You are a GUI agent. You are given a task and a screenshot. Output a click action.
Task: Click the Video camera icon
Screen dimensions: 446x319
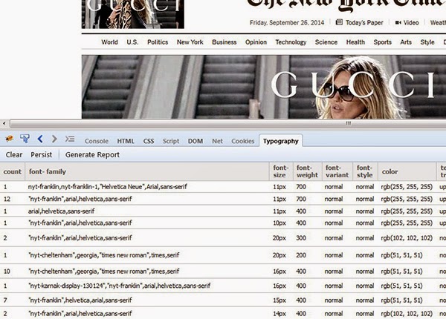coord(398,22)
